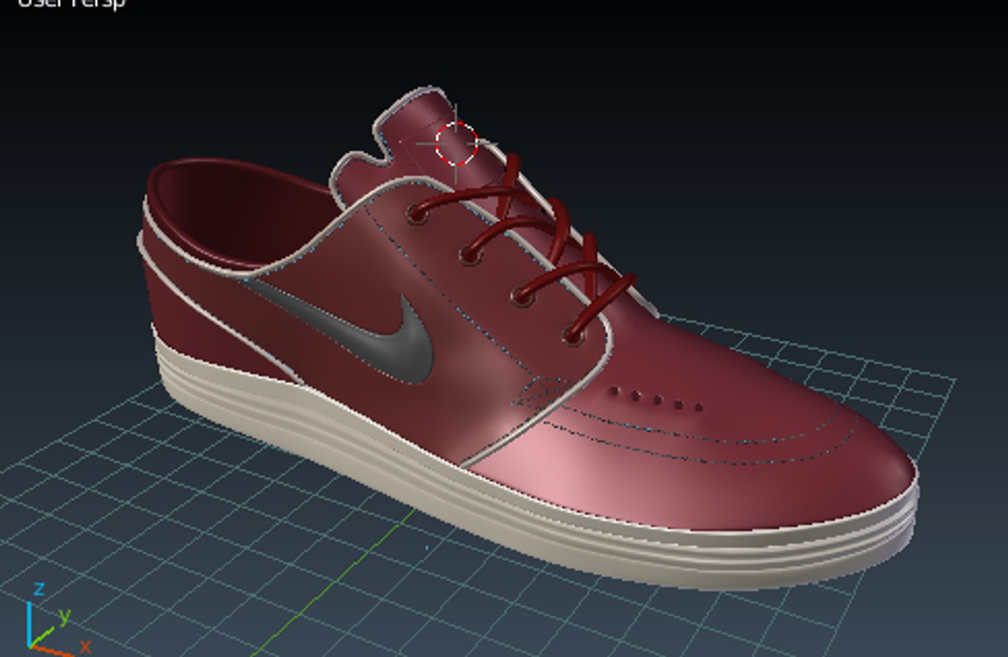1008x657 pixels.
Task: Click the dark inner lining of the heel opening
Action: (243, 213)
